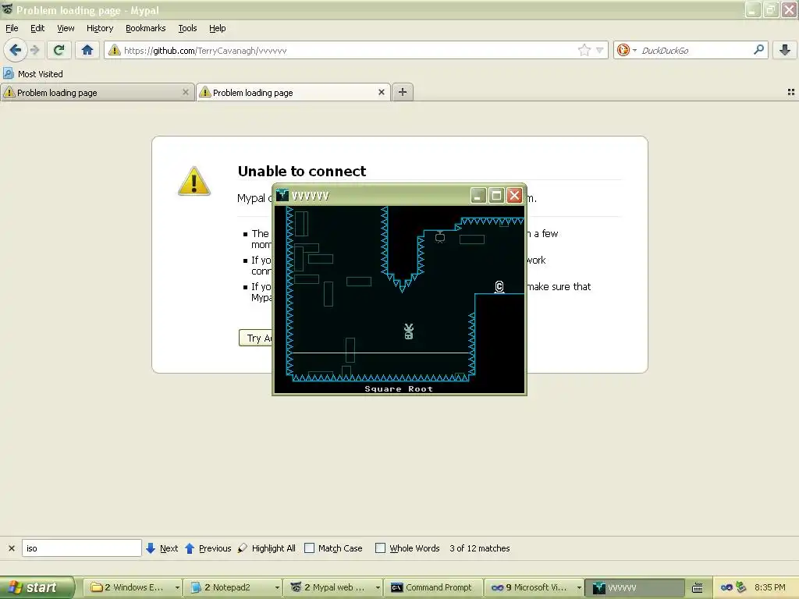Screen dimensions: 799x599
Task: Click the player character in VVVVVV
Action: coord(409,331)
